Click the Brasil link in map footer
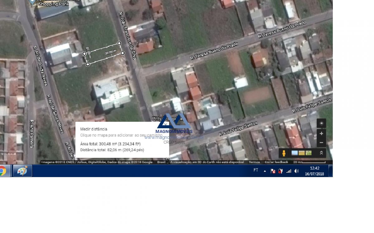The width and height of the screenshot is (374, 233). click(161, 162)
